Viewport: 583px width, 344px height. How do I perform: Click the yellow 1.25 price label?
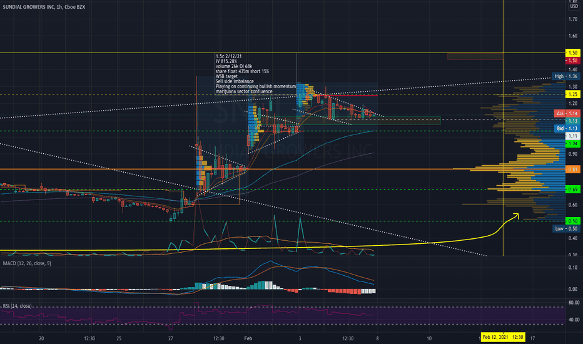coord(572,94)
